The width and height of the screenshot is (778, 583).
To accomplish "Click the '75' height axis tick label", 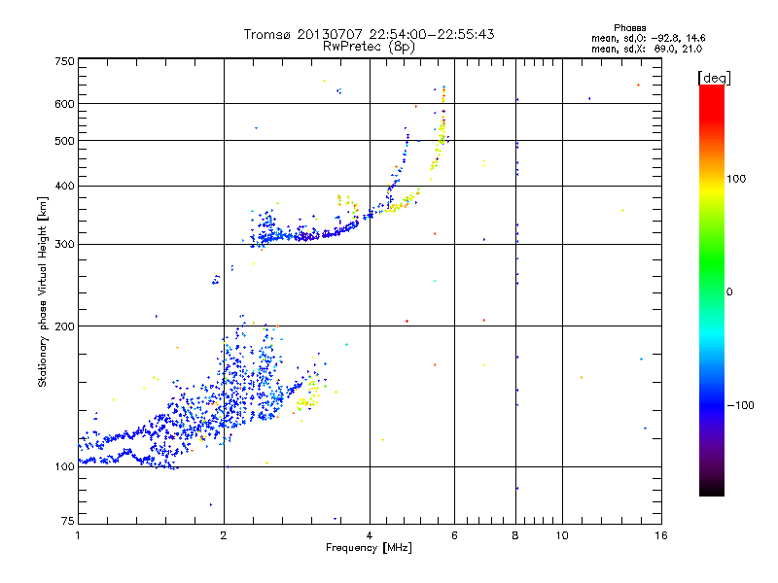I will (68, 521).
